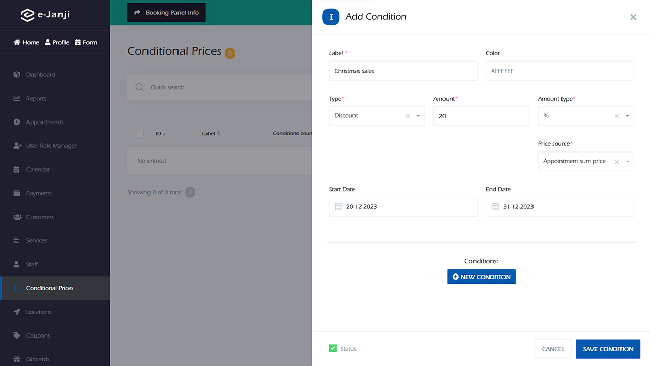Close the Add Condition panel
The width and height of the screenshot is (651, 366).
tap(633, 17)
